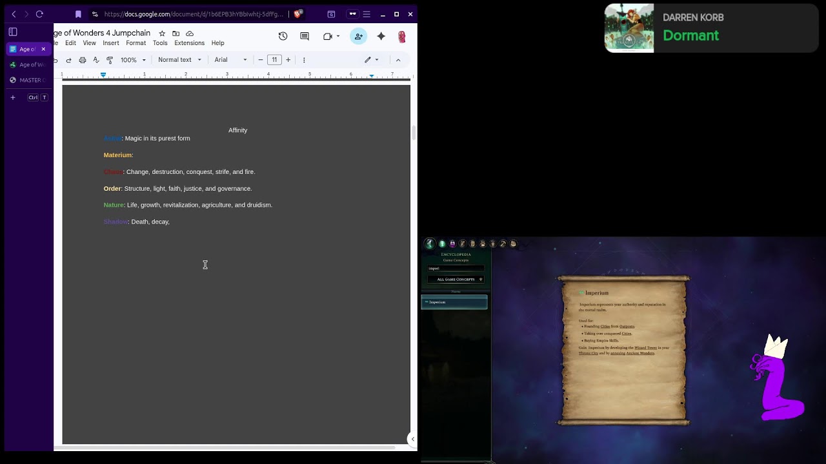Open the Google account avatar
Viewport: 826px width, 464px height.
pyautogui.click(x=402, y=37)
